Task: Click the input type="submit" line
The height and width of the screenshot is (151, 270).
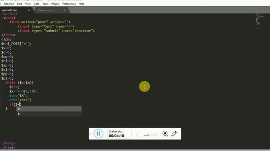Action: [x=56, y=31]
